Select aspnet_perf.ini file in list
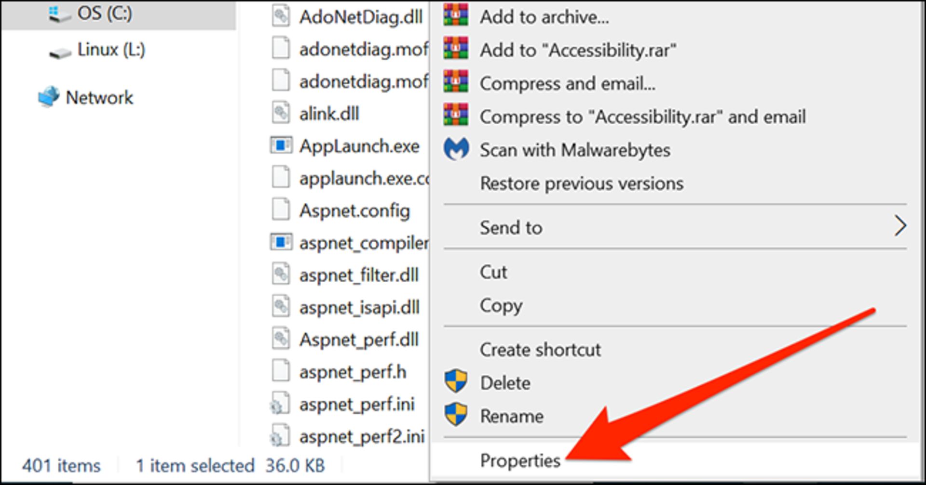This screenshot has height=485, width=926. (x=356, y=405)
